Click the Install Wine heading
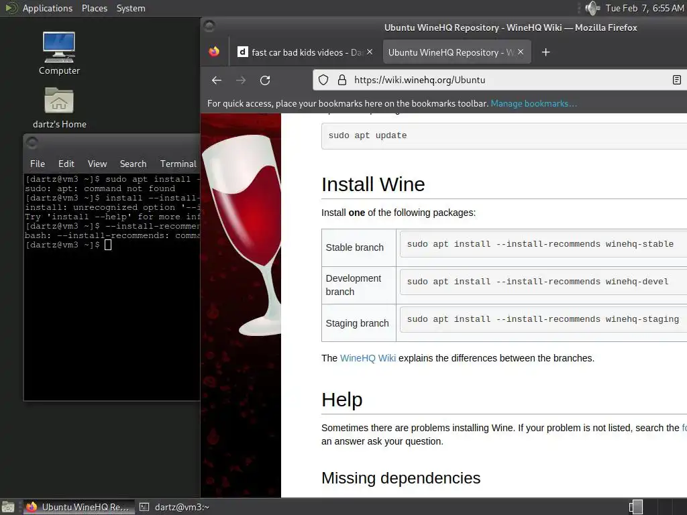687x515 pixels. 373,184
